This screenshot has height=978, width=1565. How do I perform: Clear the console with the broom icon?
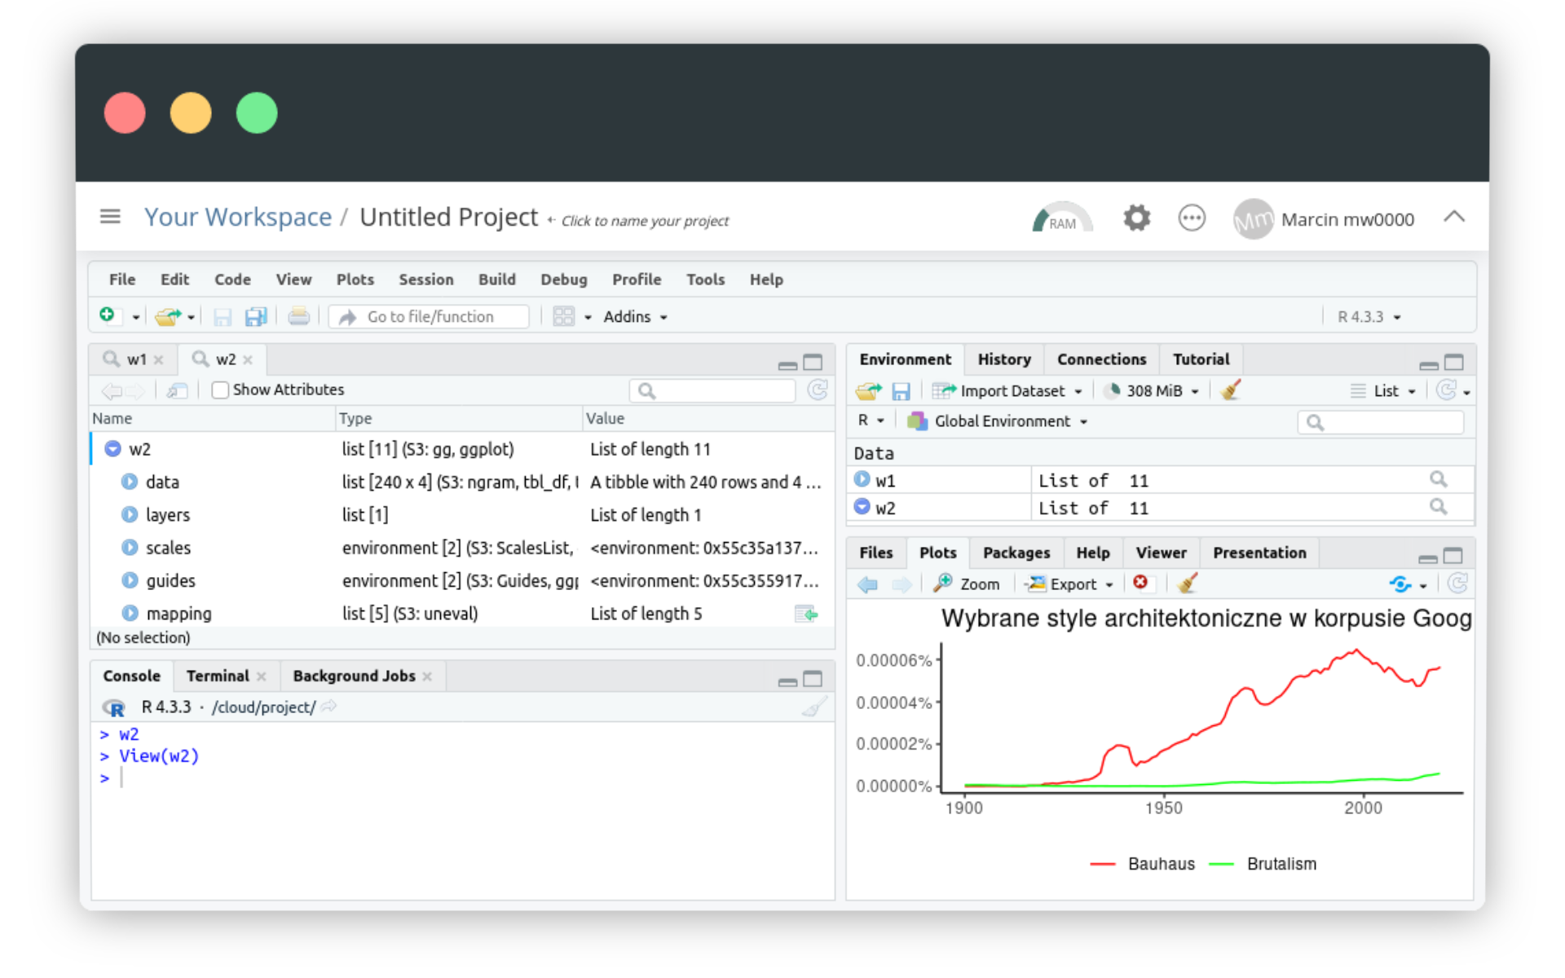[814, 707]
